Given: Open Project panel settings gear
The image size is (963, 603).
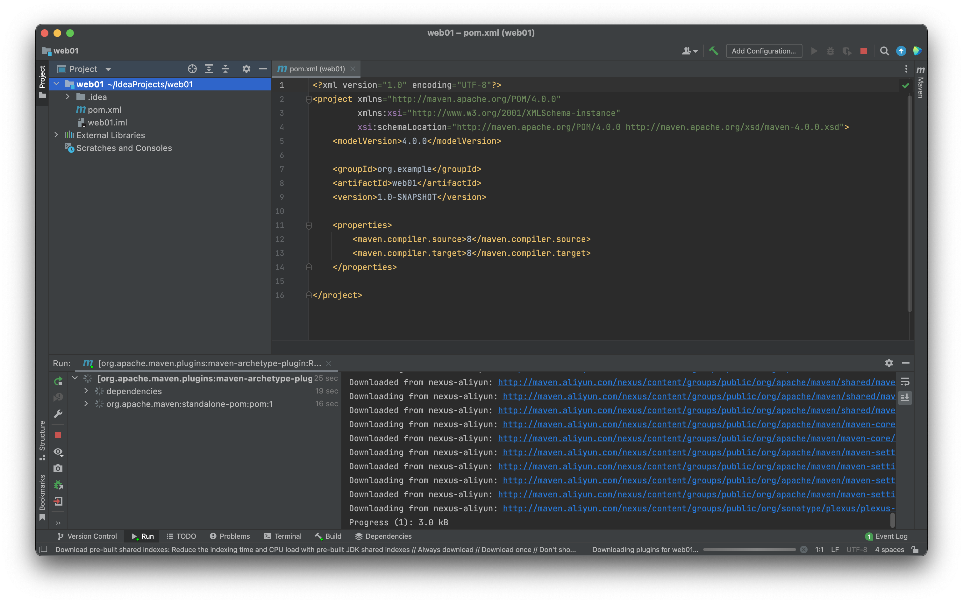Looking at the screenshot, I should [x=246, y=69].
